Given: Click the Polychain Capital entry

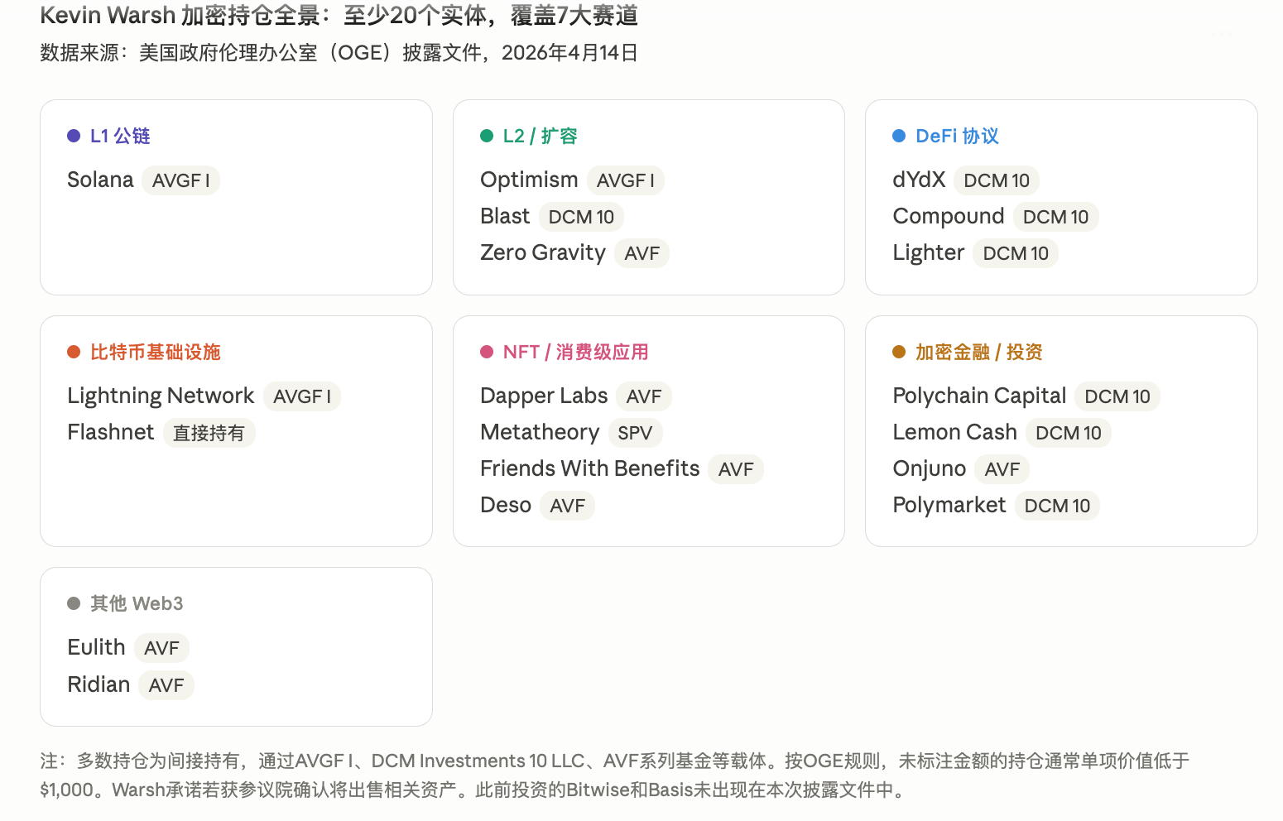Looking at the screenshot, I should click(979, 396).
